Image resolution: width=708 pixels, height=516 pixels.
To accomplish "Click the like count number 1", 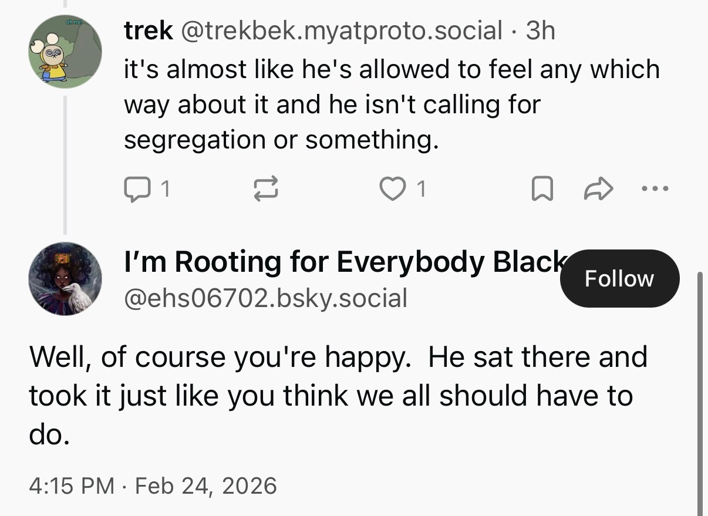I will pyautogui.click(x=420, y=188).
